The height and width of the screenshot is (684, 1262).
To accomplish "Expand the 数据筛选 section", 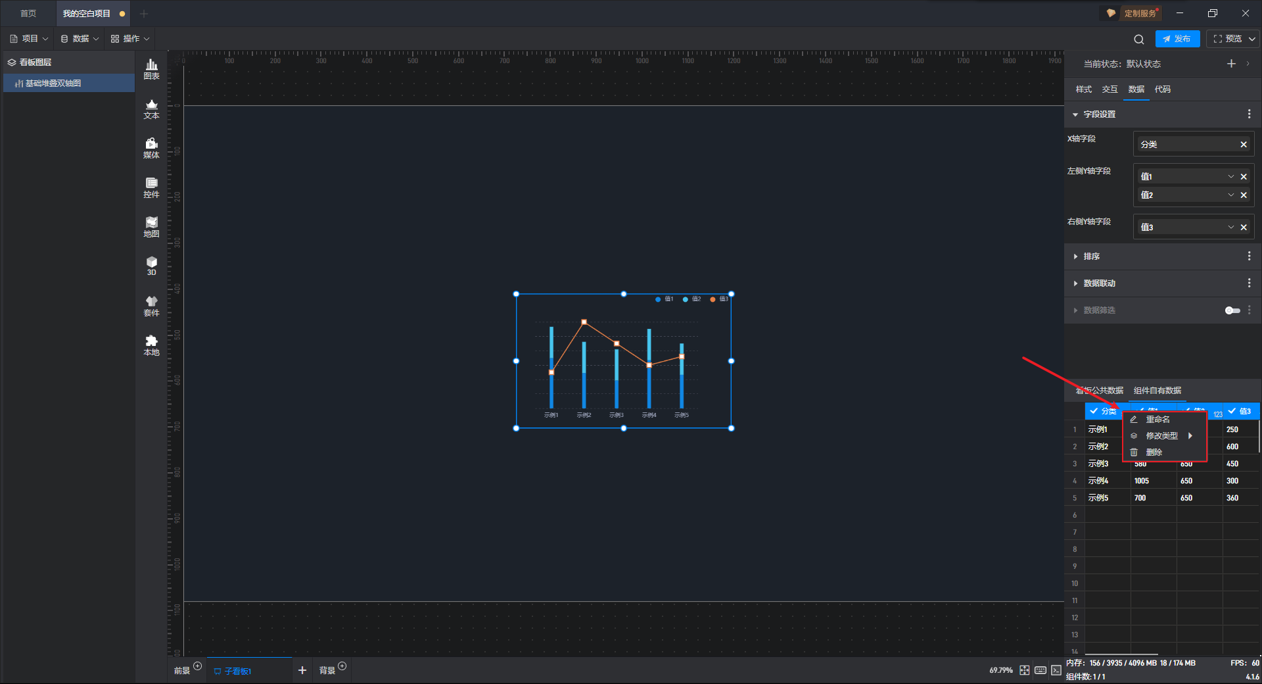I will 1075,310.
